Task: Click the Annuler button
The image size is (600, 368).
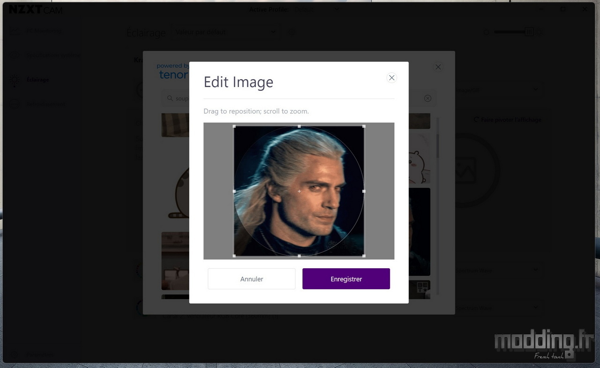Action: pos(252,279)
